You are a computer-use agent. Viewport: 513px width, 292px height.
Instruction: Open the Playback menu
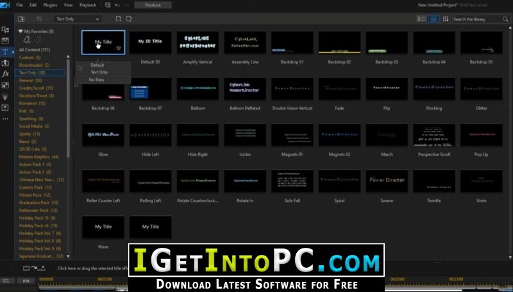point(88,5)
